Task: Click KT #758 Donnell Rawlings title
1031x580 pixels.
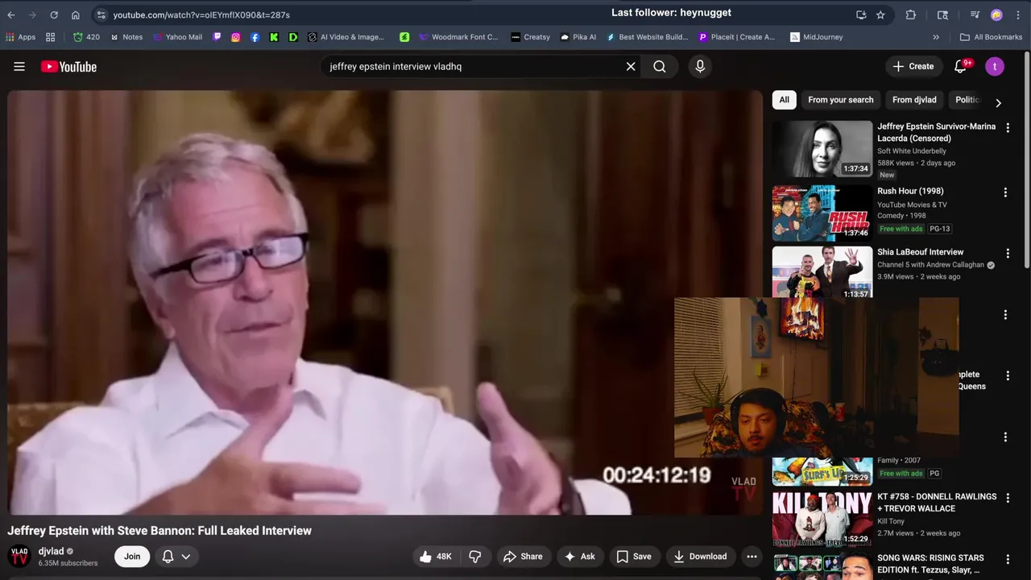Action: [x=937, y=503]
